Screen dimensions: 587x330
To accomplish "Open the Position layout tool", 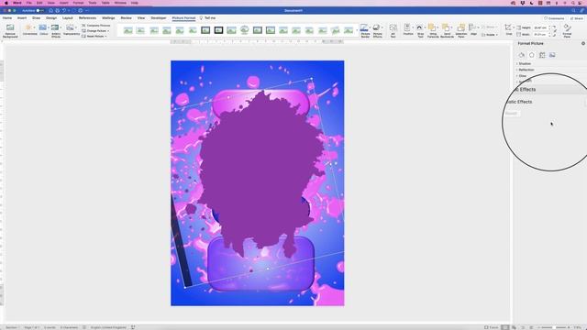I will 407,30.
